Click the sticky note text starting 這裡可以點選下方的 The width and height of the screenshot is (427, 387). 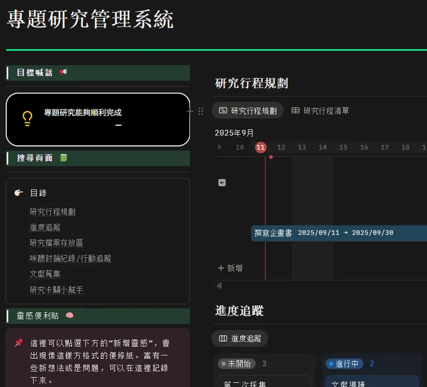[x=100, y=362]
